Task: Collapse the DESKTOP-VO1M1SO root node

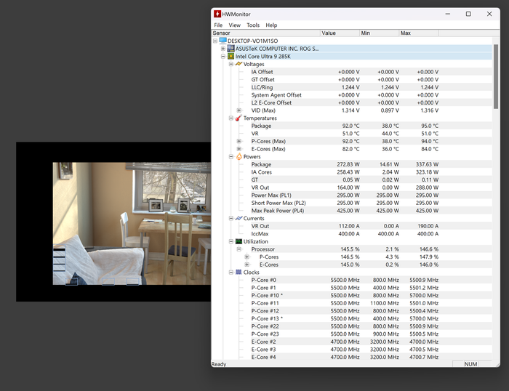Action: 215,41
